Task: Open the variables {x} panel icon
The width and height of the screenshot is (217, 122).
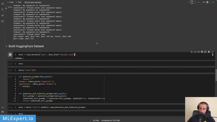Action: 2,15
